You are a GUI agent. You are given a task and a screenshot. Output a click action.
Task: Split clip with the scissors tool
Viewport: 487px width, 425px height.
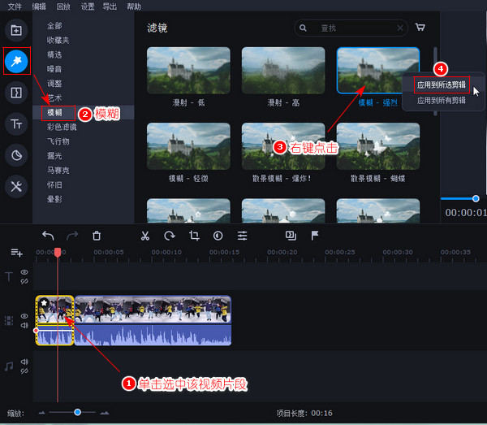coord(145,236)
